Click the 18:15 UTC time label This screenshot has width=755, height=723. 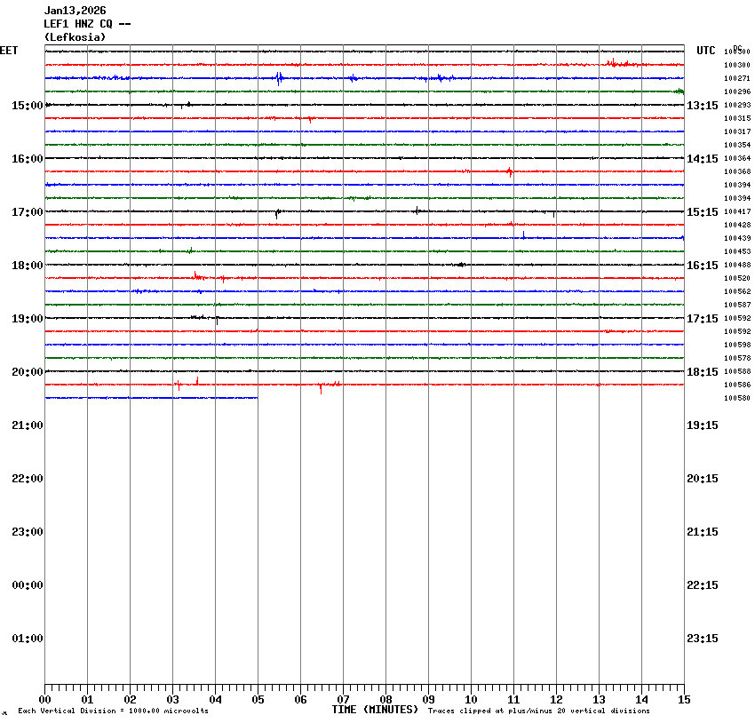(x=703, y=372)
